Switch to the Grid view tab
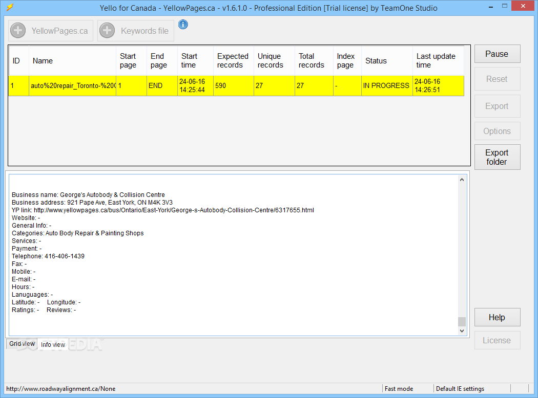 pyautogui.click(x=22, y=344)
